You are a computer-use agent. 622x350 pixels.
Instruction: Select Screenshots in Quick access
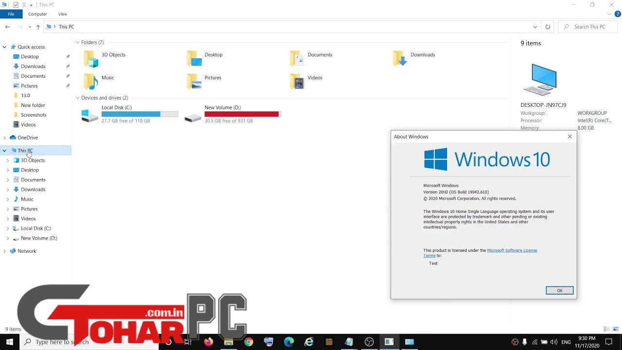point(34,115)
